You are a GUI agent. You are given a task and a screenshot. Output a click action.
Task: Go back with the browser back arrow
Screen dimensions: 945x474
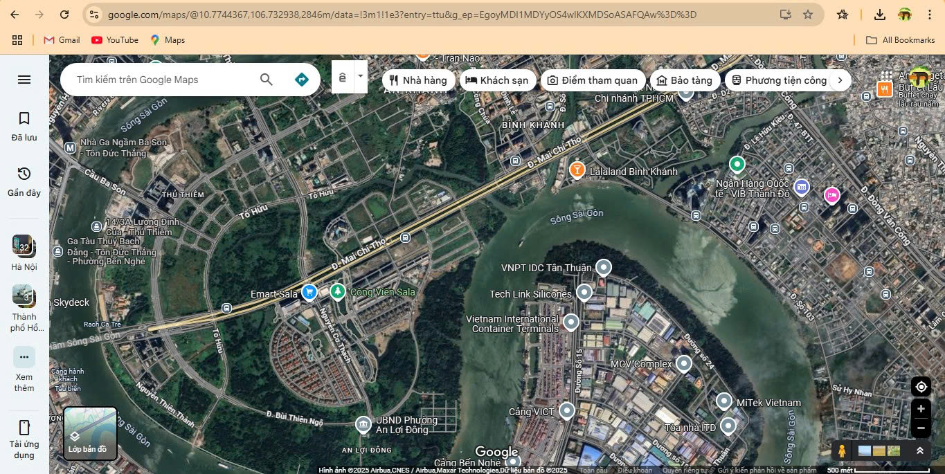click(15, 15)
